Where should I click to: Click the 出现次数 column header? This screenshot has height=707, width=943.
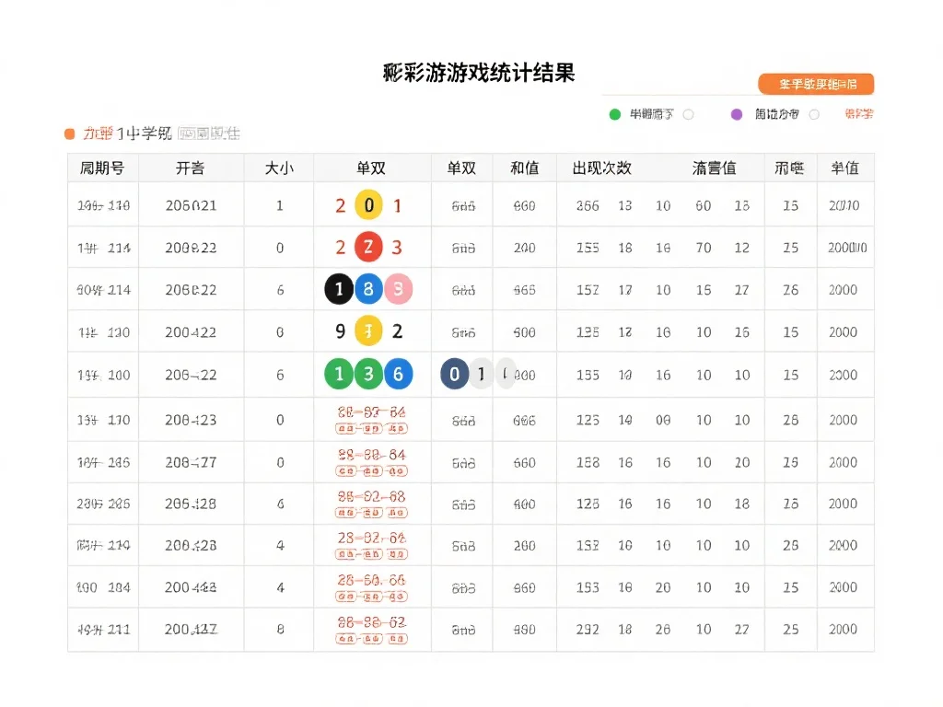point(602,168)
